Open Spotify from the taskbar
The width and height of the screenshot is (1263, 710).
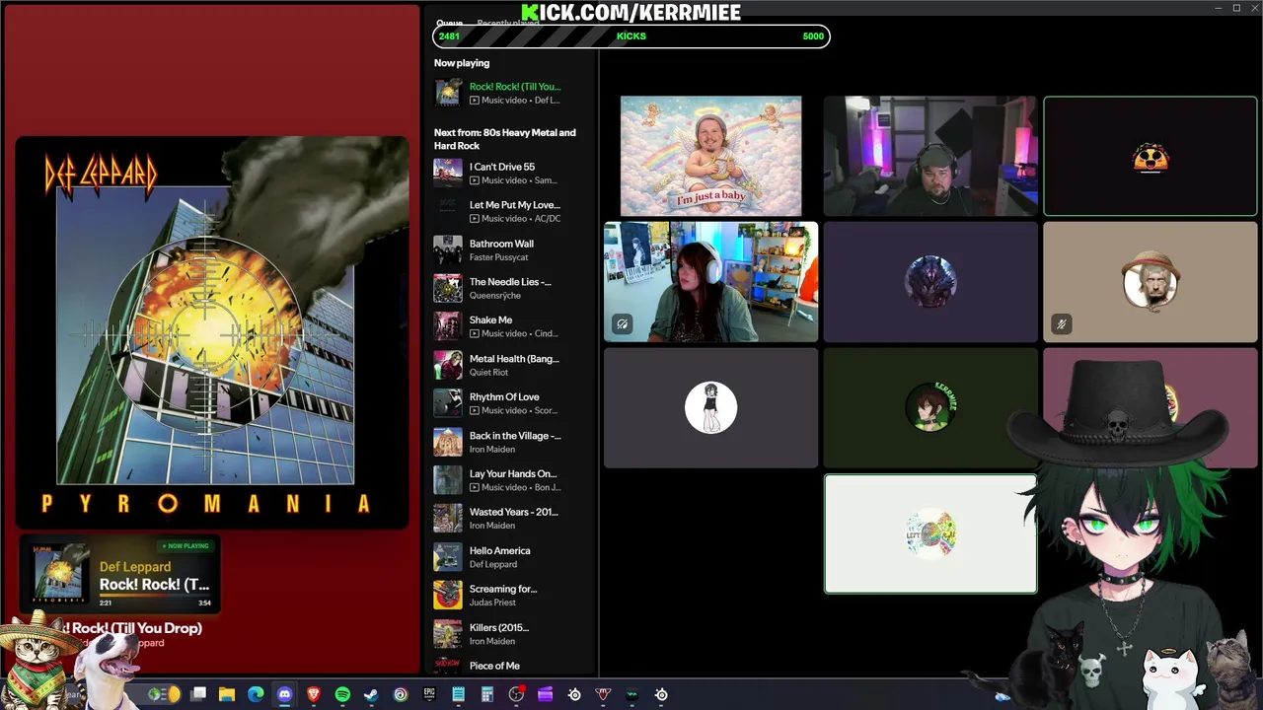click(x=342, y=694)
